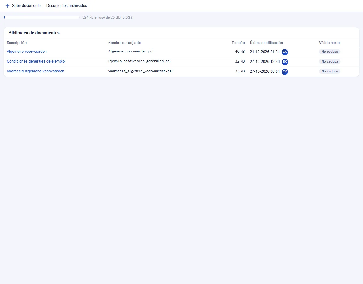Click the EK avatar in the Condiciones generales row

pos(284,61)
